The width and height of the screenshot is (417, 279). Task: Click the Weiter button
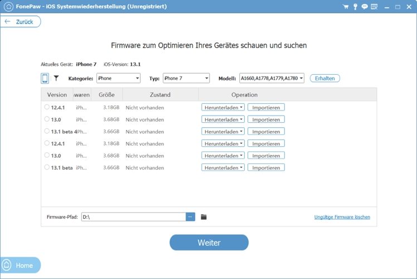pyautogui.click(x=208, y=243)
